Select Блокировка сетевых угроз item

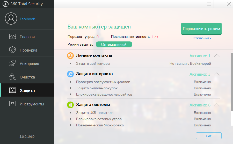99,119
